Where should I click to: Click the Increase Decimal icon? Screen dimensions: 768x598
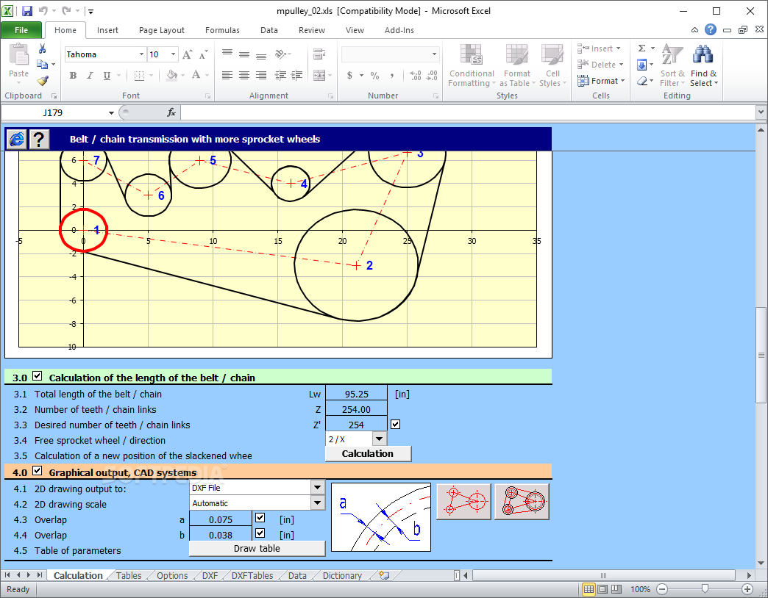[x=416, y=75]
